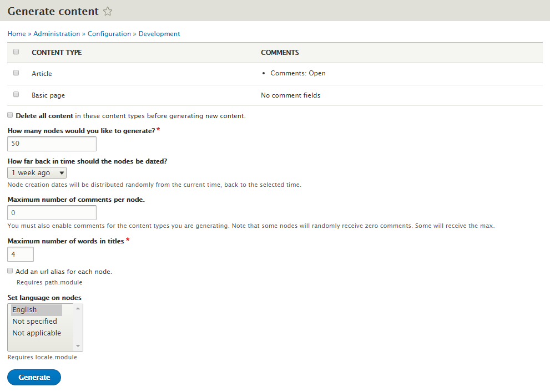Screen dimensions: 550x392
Task: Open the Configuration breadcrumb link
Action: pyautogui.click(x=109, y=34)
